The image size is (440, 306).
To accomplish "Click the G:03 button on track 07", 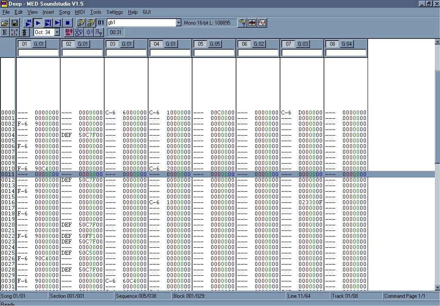I will pyautogui.click(x=303, y=44).
